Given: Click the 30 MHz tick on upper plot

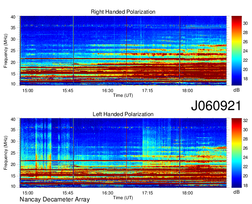Looking at the screenshot, I should tap(13, 39).
